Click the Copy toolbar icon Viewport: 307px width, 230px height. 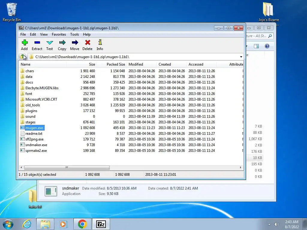(x=62, y=43)
